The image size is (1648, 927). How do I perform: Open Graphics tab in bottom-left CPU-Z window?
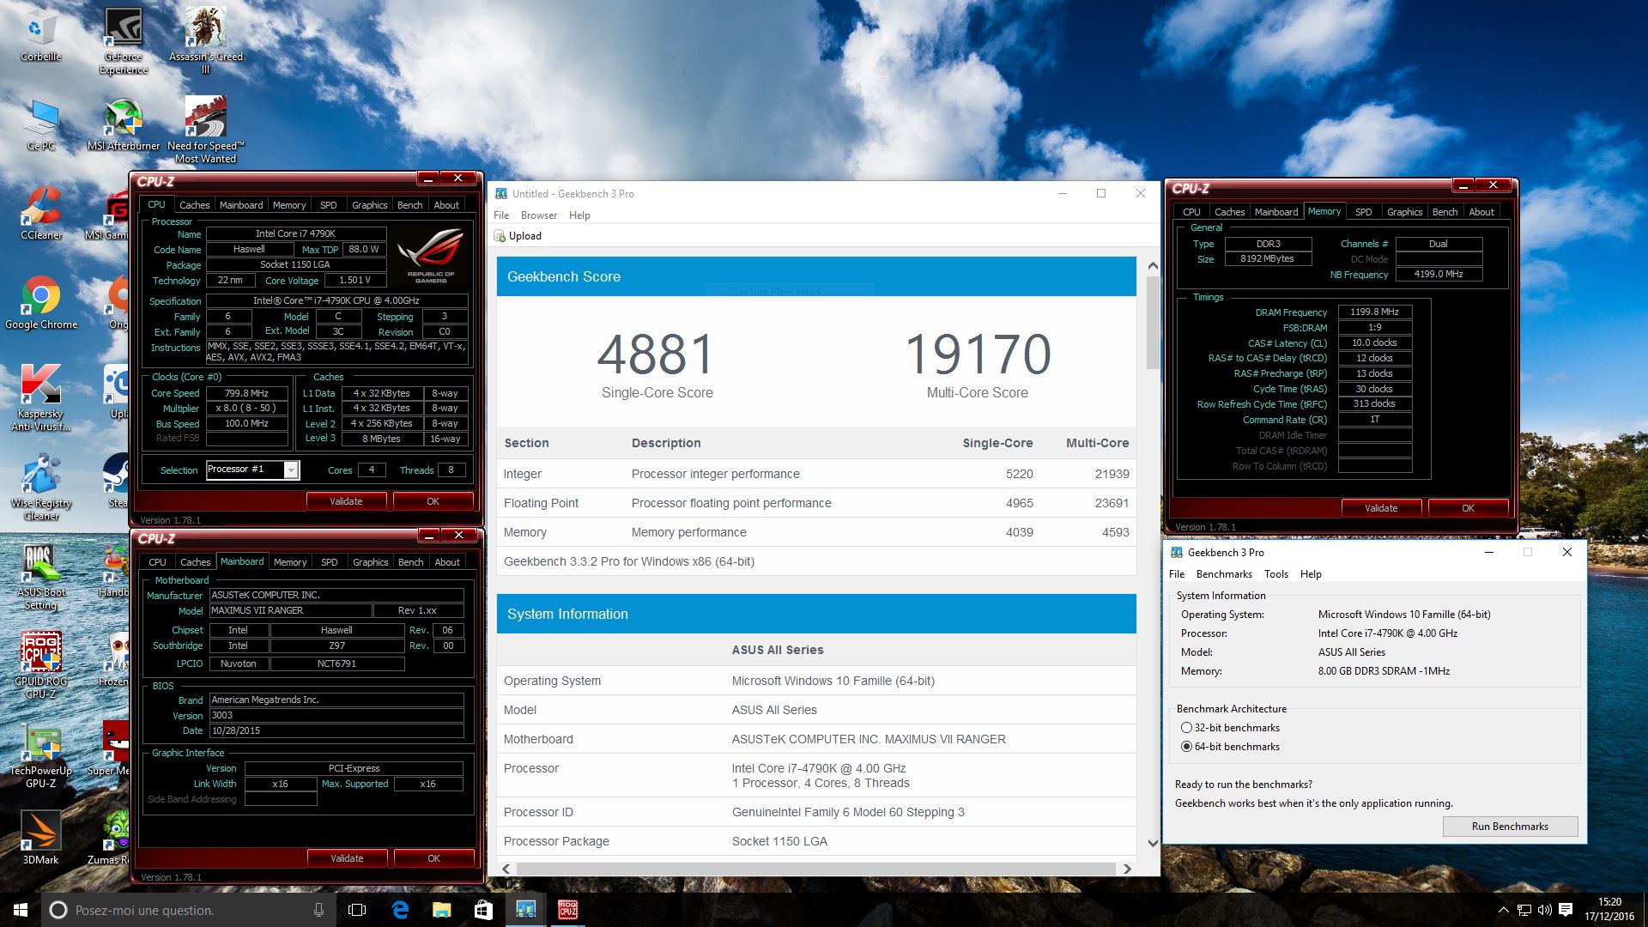click(370, 562)
